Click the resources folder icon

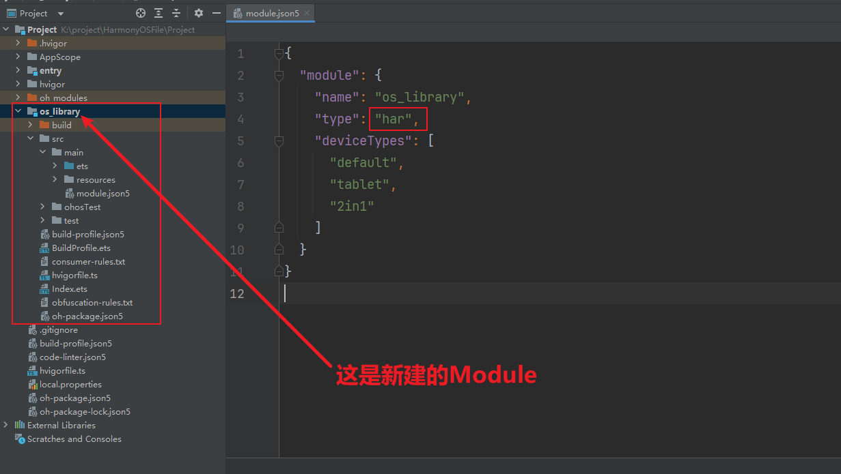click(69, 179)
